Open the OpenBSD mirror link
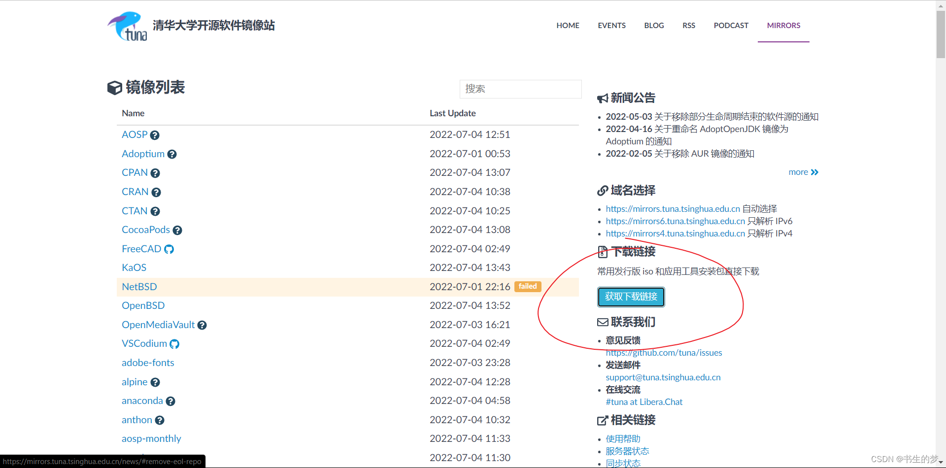 pyautogui.click(x=143, y=305)
